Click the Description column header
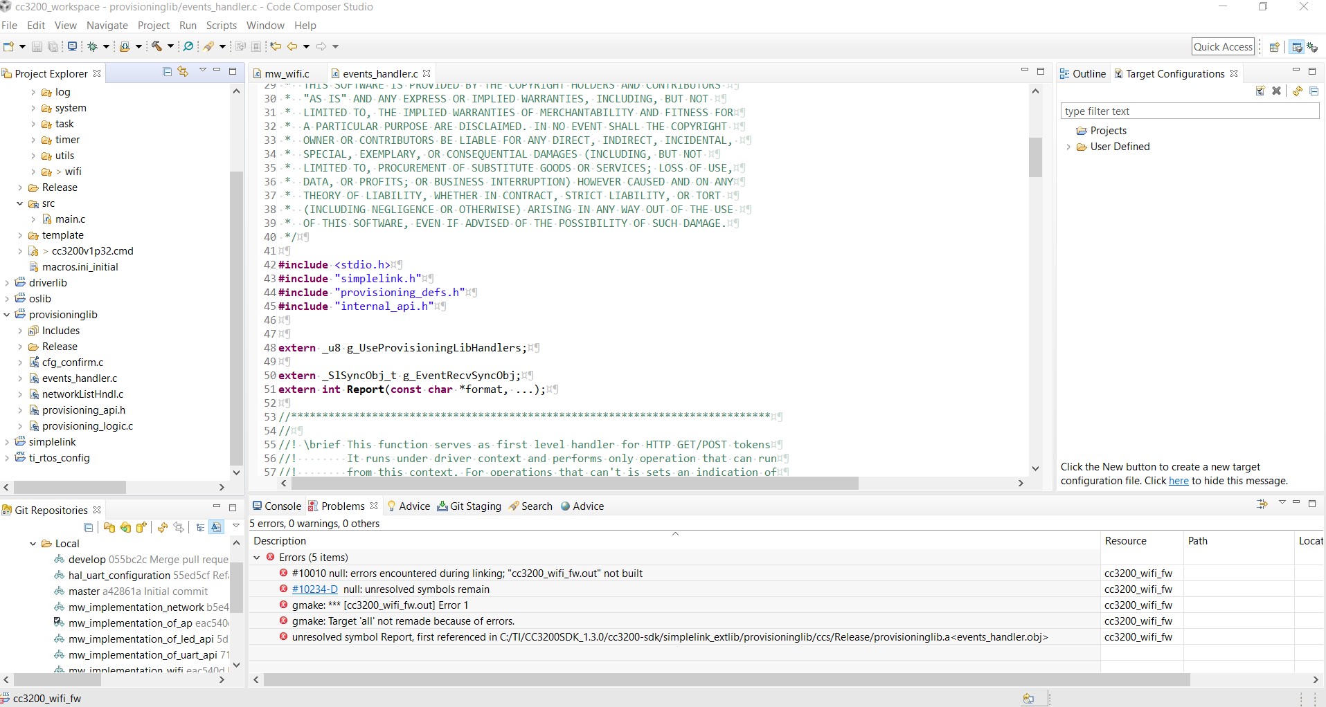This screenshot has height=707, width=1326. [674, 541]
